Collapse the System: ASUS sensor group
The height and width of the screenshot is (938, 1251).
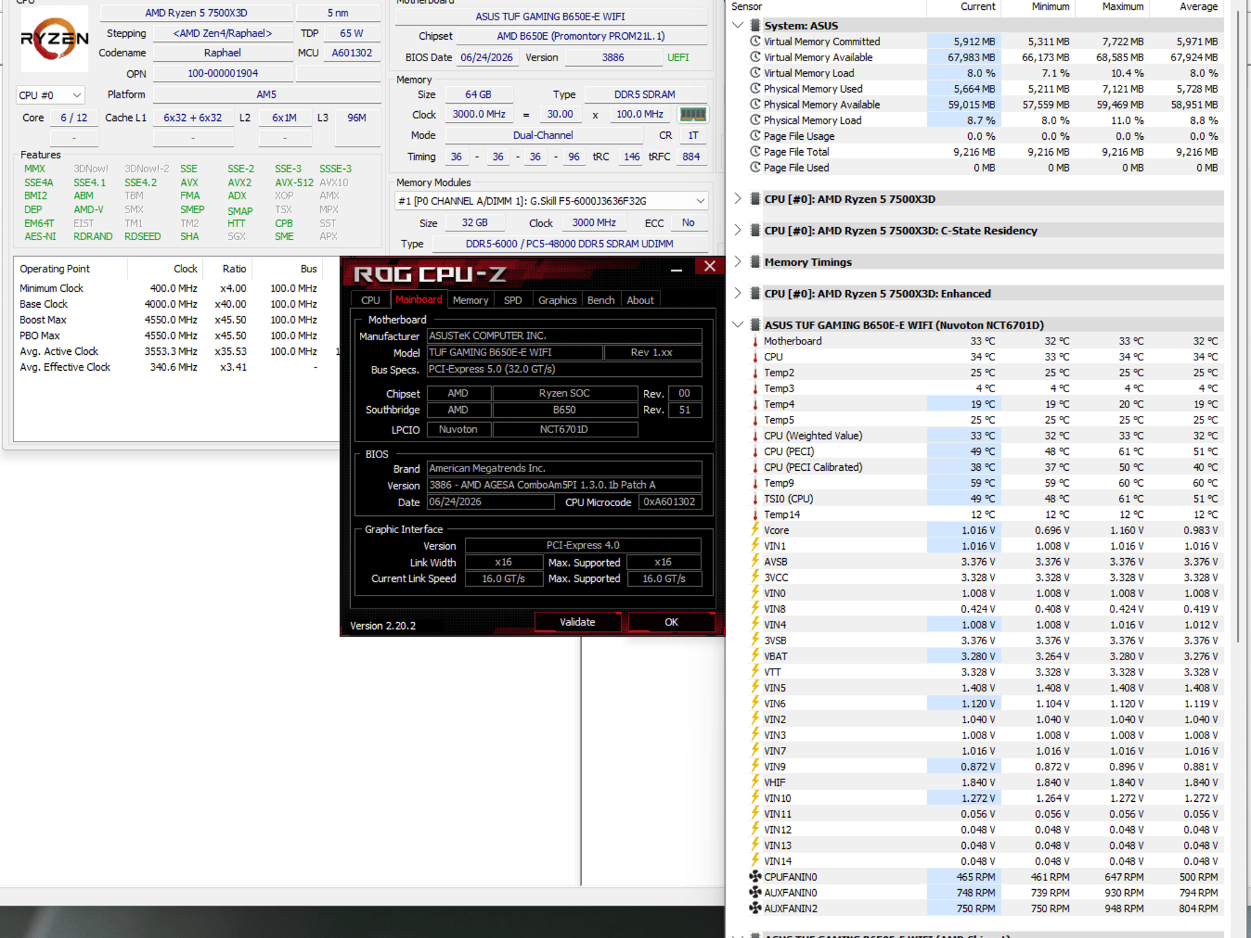coord(737,25)
